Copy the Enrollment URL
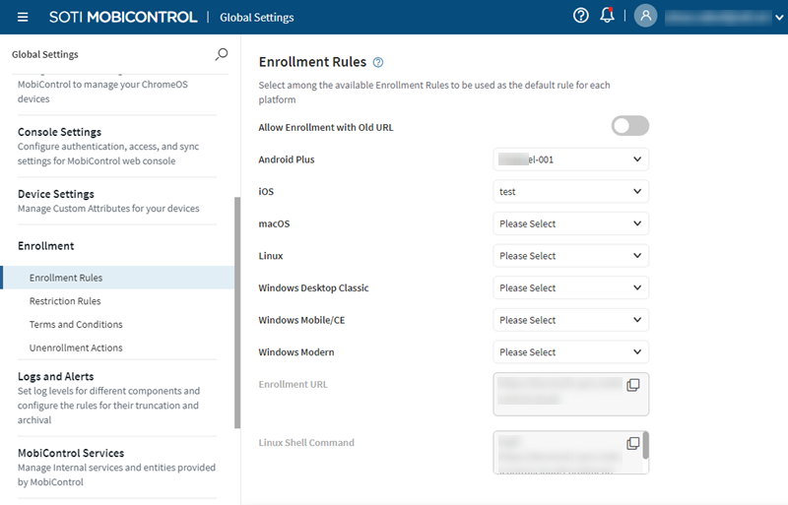Viewport: 788px width, 505px height. 633,384
